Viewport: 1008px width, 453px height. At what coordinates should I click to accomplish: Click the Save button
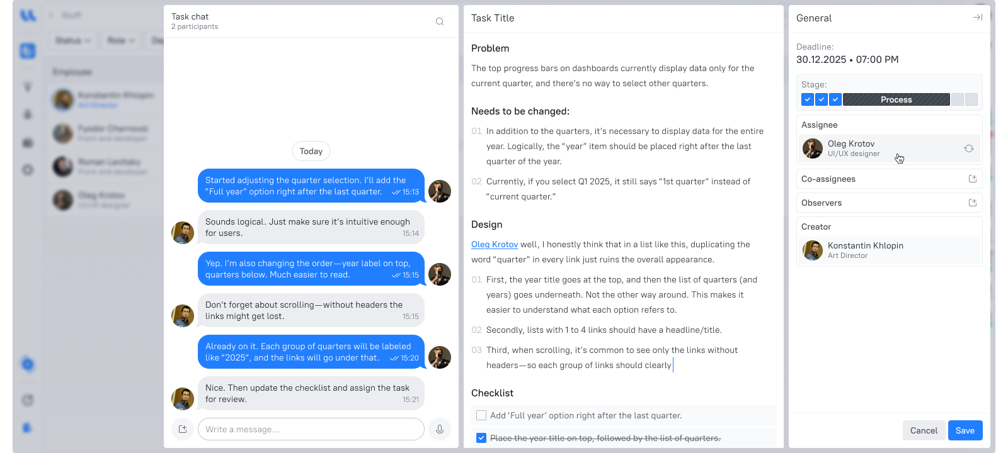[x=965, y=430]
